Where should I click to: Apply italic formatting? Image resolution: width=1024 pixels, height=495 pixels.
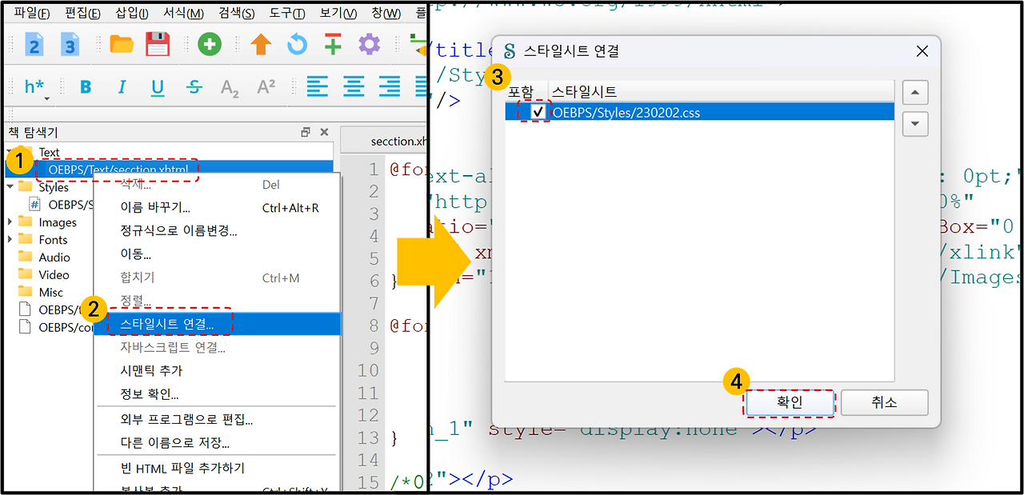tap(122, 86)
